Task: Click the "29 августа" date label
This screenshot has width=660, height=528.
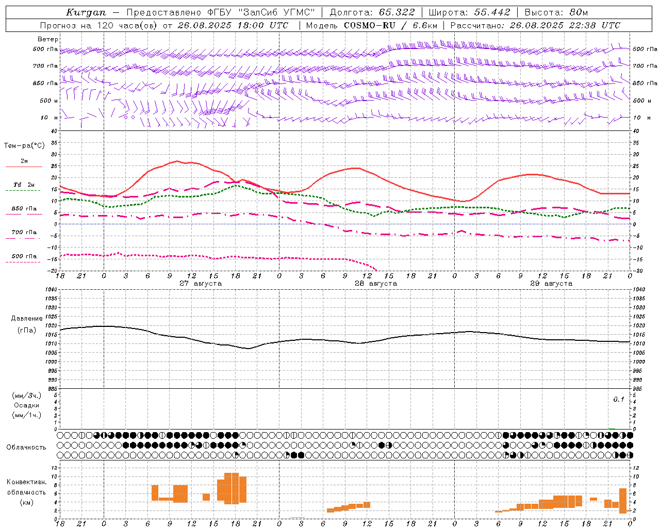Action: [551, 284]
